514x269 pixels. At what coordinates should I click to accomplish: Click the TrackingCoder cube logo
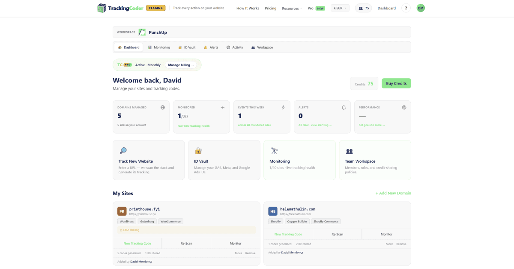pyautogui.click(x=102, y=8)
